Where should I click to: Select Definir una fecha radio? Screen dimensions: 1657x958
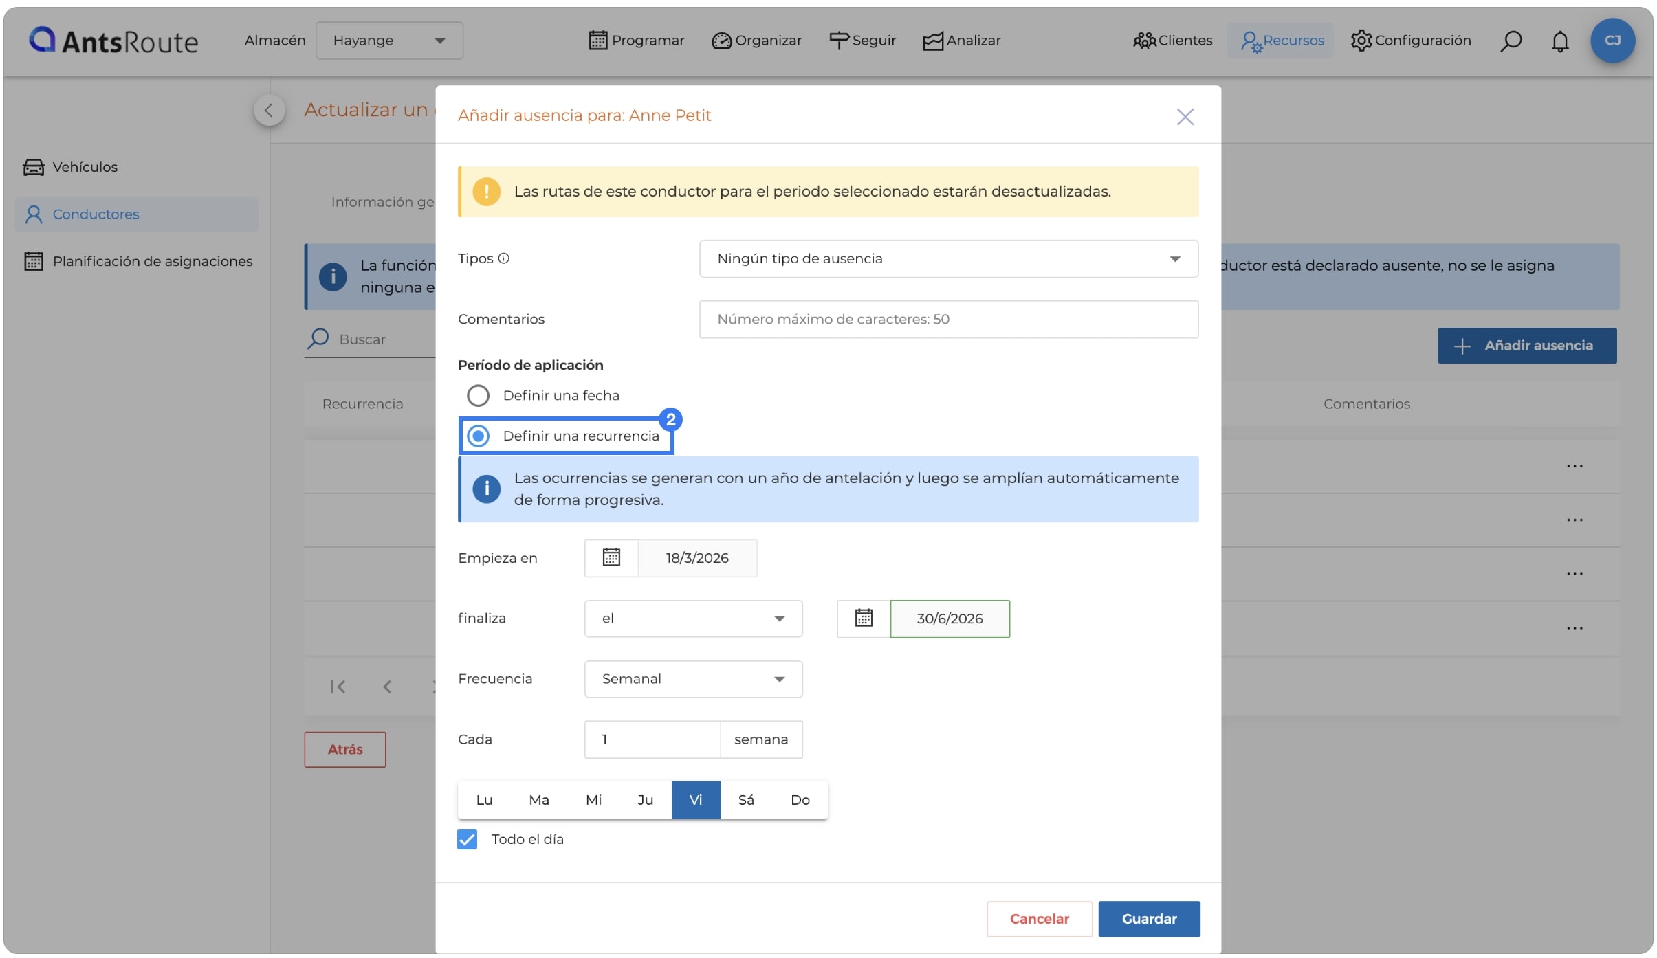[478, 395]
